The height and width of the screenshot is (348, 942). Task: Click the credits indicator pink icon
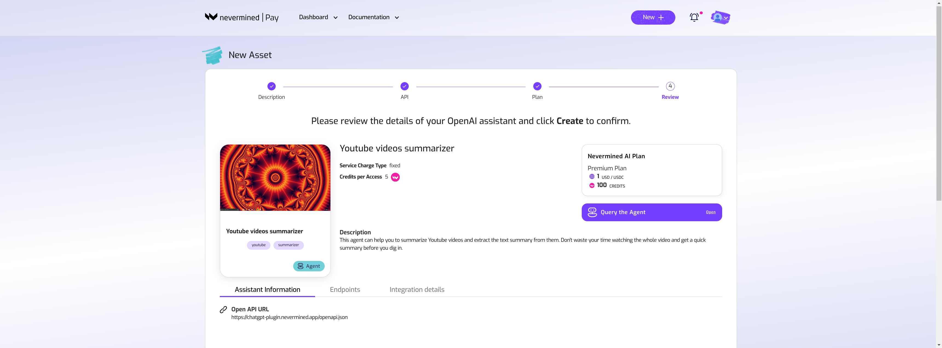pyautogui.click(x=591, y=185)
